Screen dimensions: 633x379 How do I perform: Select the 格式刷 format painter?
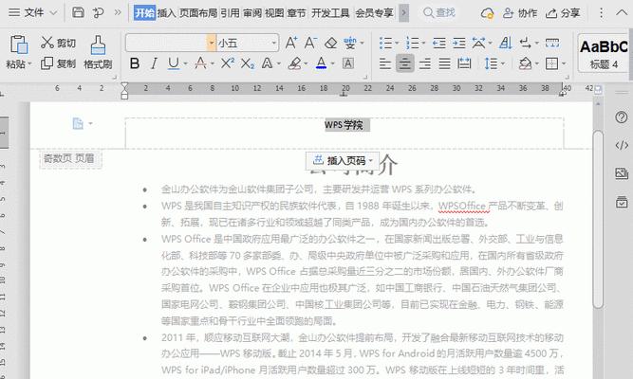tap(98, 52)
